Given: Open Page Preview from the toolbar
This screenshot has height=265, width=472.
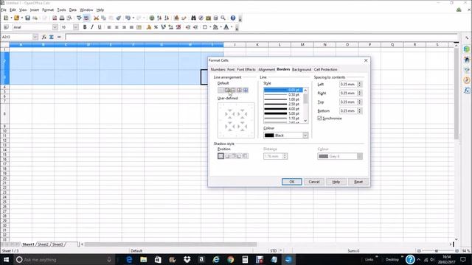Looking at the screenshot, I should coord(69,18).
